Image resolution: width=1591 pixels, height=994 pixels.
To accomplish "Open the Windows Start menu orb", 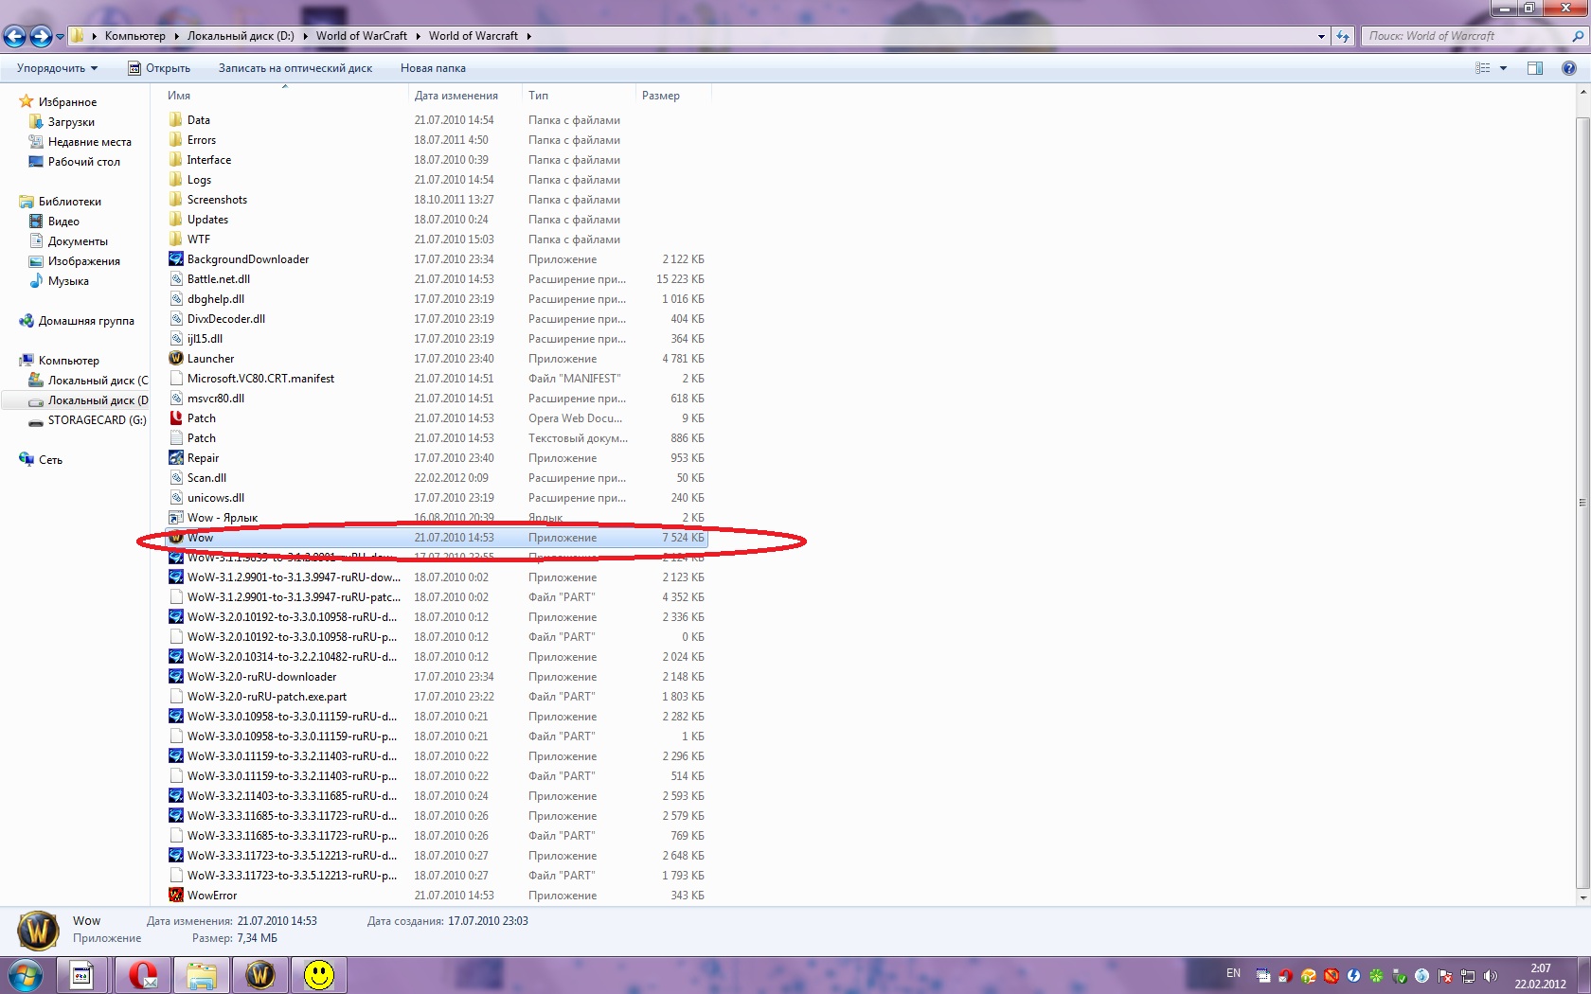I will click(x=26, y=975).
